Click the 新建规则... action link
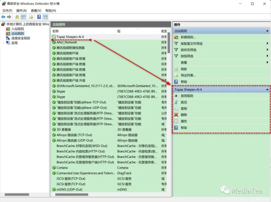This screenshot has height=202, width=271. click(x=188, y=37)
